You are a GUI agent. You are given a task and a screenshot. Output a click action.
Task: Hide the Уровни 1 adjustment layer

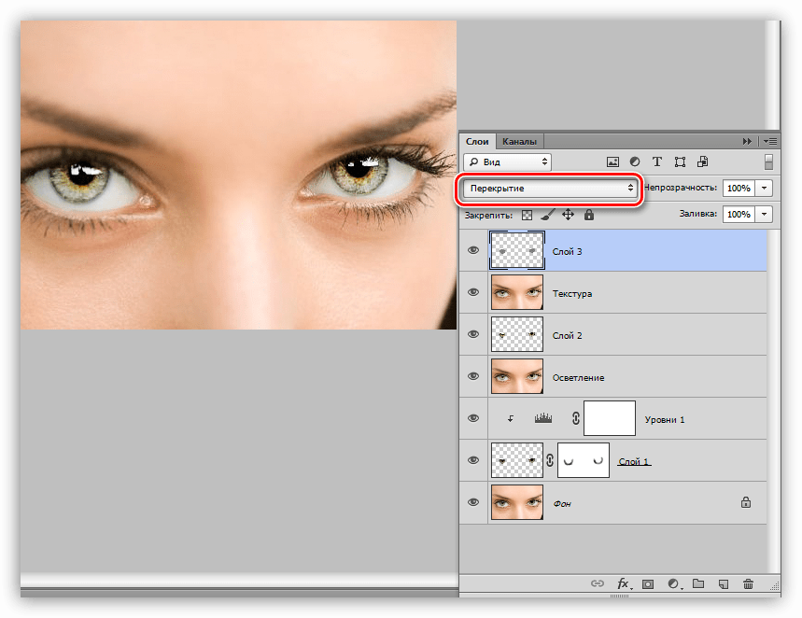coord(473,418)
